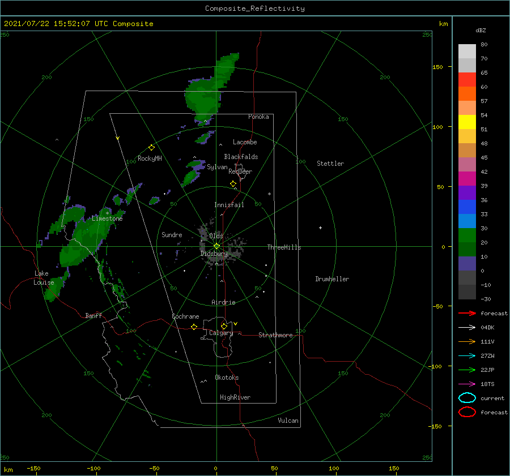Click the ThreeHills town label
The height and width of the screenshot is (476, 510).
point(284,247)
